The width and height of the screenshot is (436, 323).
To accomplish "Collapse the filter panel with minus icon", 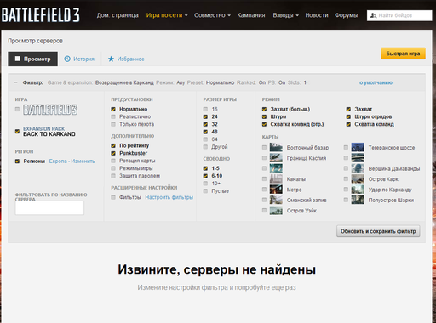I will tap(15, 82).
